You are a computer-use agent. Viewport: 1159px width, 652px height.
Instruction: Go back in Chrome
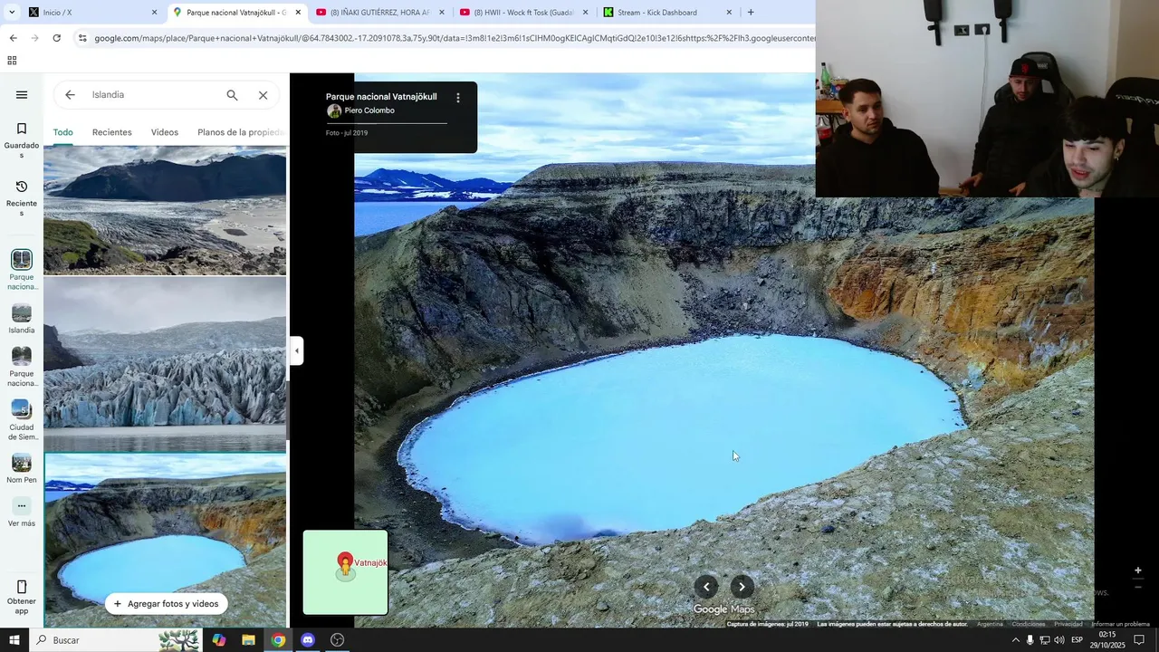[13, 38]
